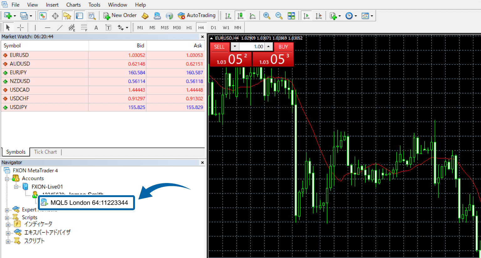Zoom out of the chart
Image resolution: width=481 pixels, height=258 pixels.
(x=279, y=16)
